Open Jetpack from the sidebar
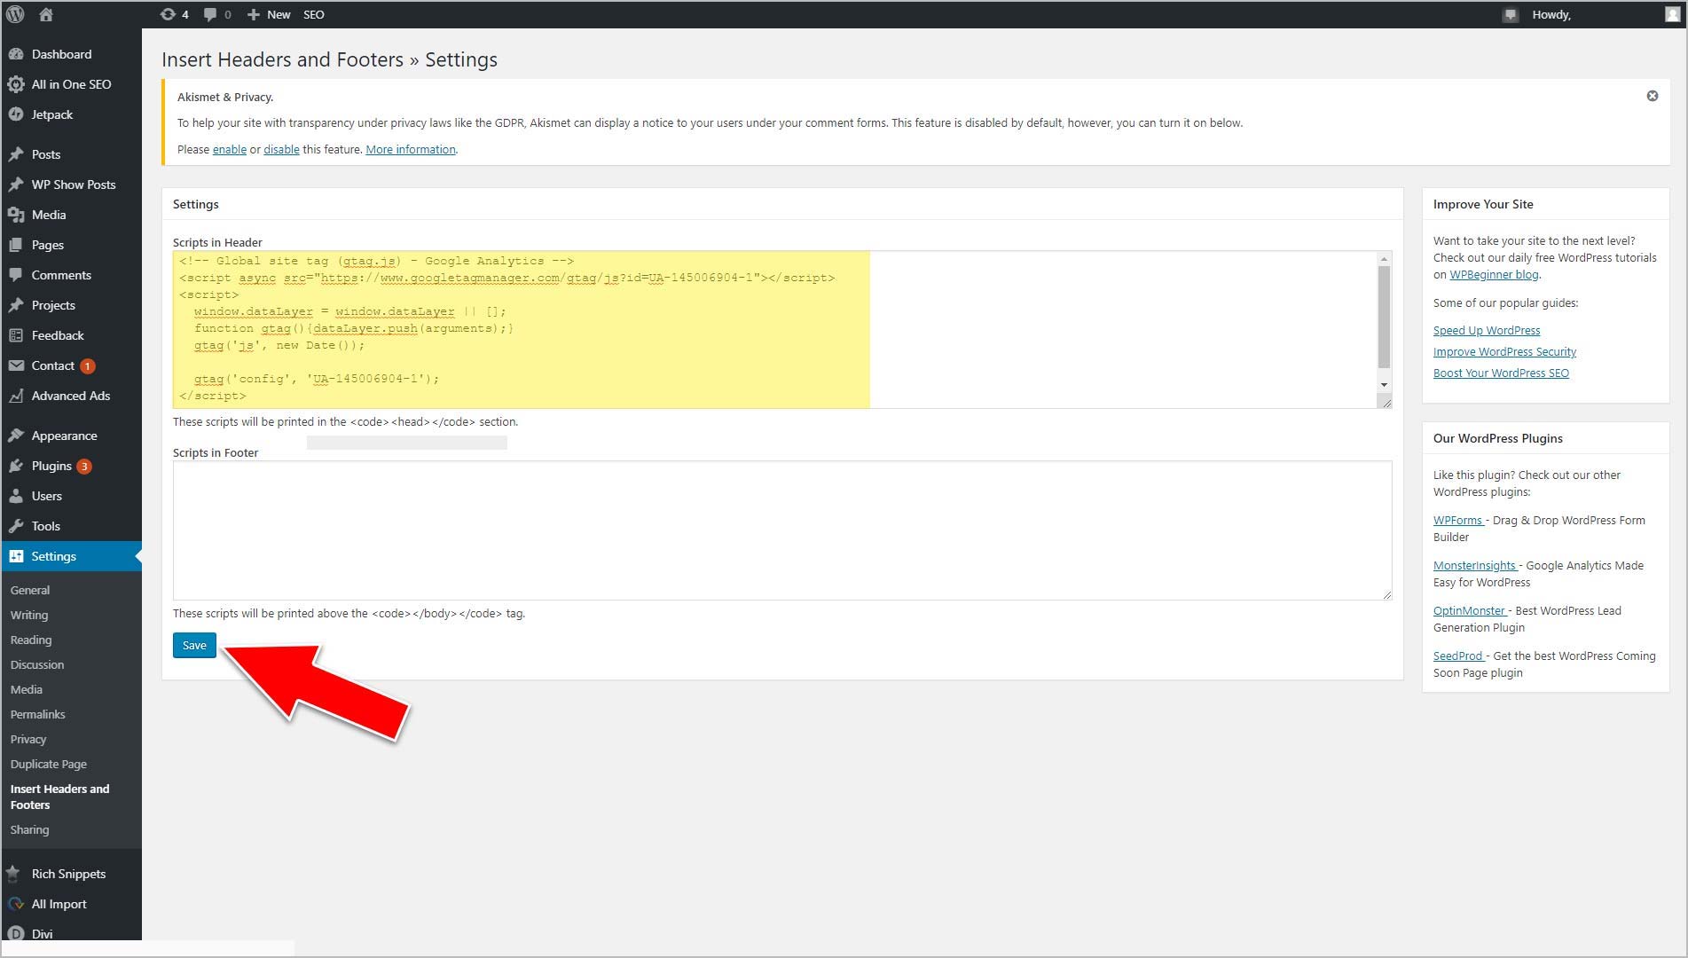The width and height of the screenshot is (1688, 958). [71, 114]
